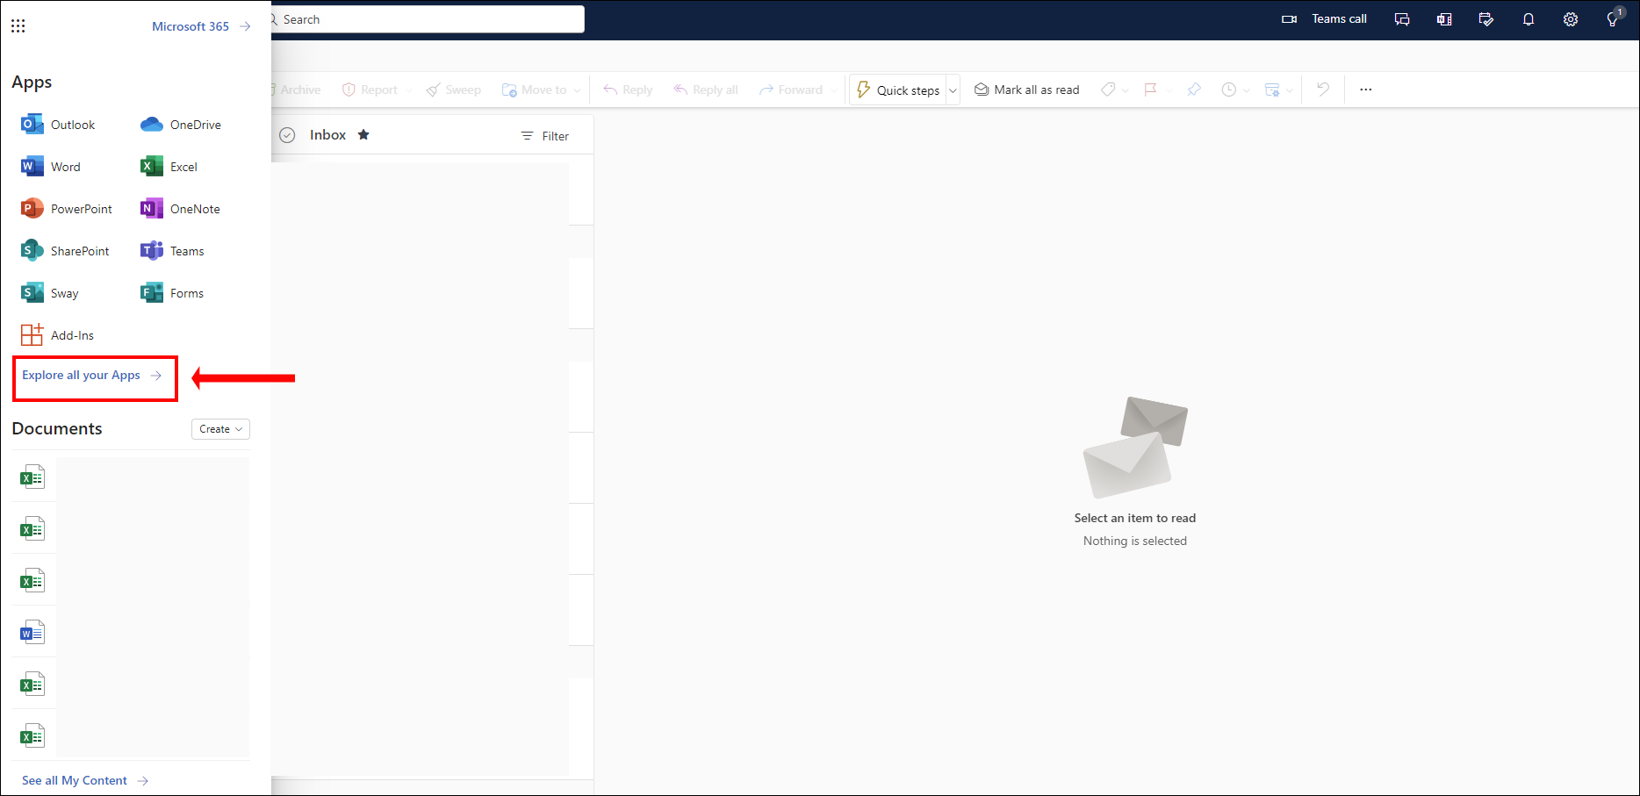Open notifications bell
The image size is (1640, 796).
1529,19
